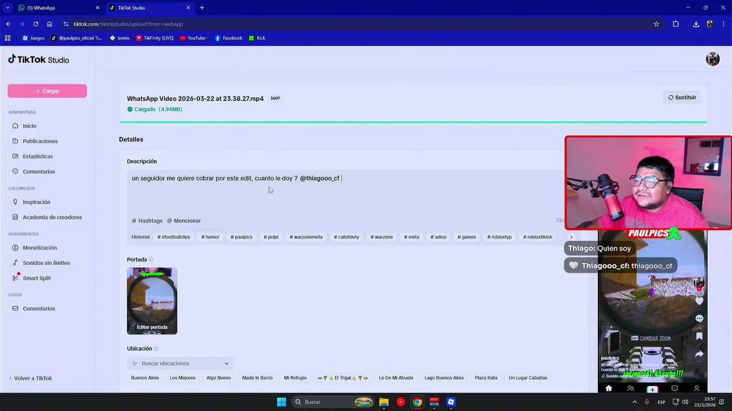Click the Portada info icon
Image resolution: width=732 pixels, height=411 pixels.
click(x=151, y=259)
